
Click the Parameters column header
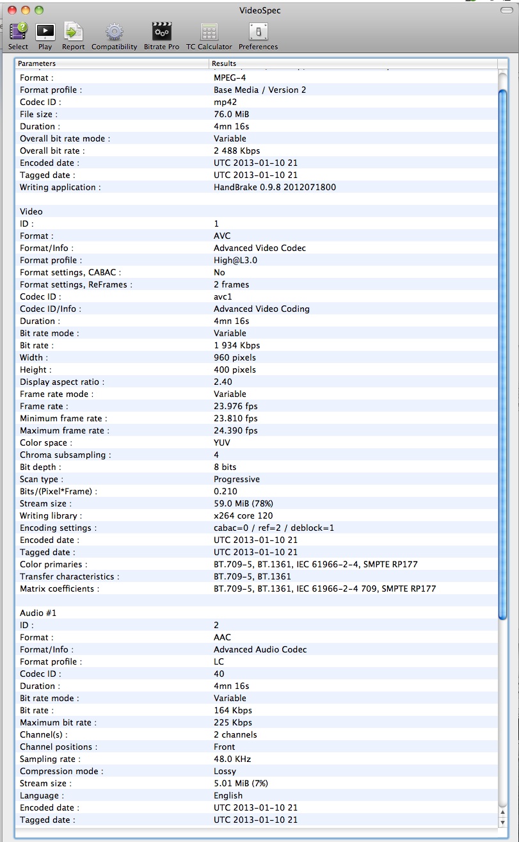[113, 63]
